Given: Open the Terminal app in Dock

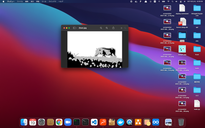Looking at the screenshot, I should click(x=85, y=122).
